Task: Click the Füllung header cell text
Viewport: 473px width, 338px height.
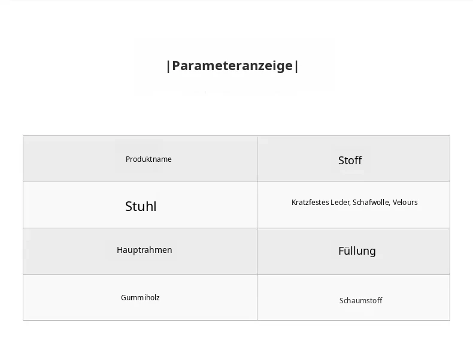Action: coord(357,251)
